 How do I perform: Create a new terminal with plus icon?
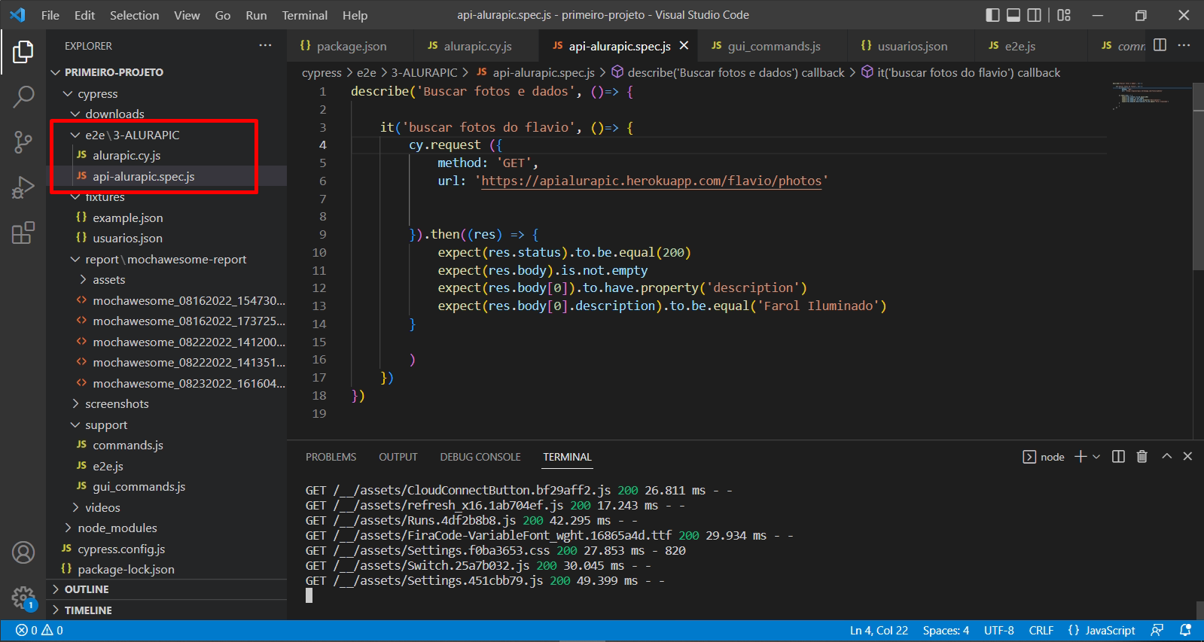click(1081, 456)
